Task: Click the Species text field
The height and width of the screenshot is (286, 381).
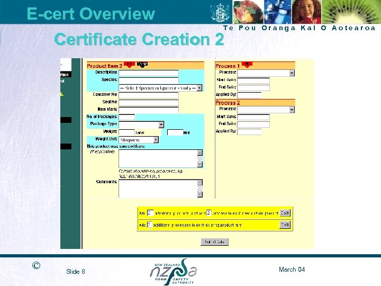Action: coord(149,81)
